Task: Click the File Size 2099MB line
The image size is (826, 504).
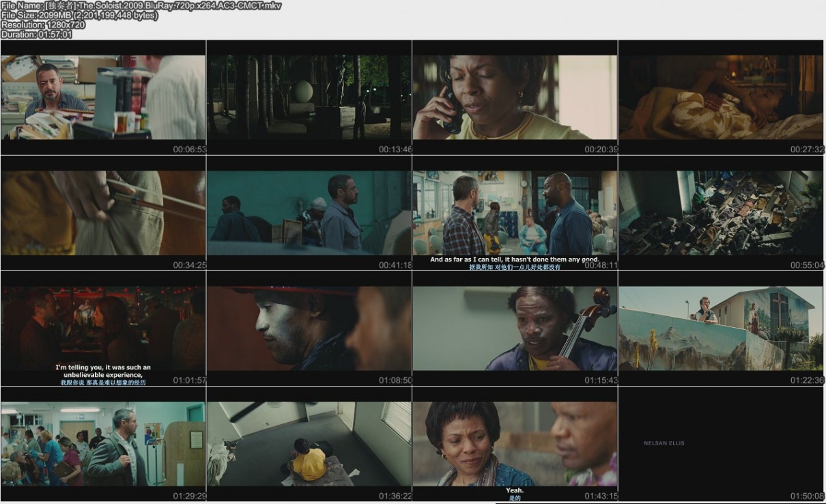Action: [79, 15]
